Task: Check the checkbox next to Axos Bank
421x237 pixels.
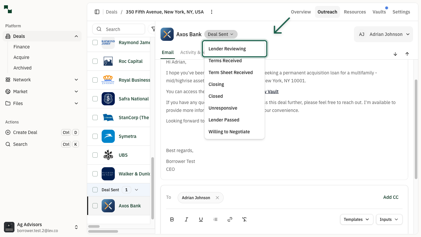Action: pyautogui.click(x=95, y=206)
